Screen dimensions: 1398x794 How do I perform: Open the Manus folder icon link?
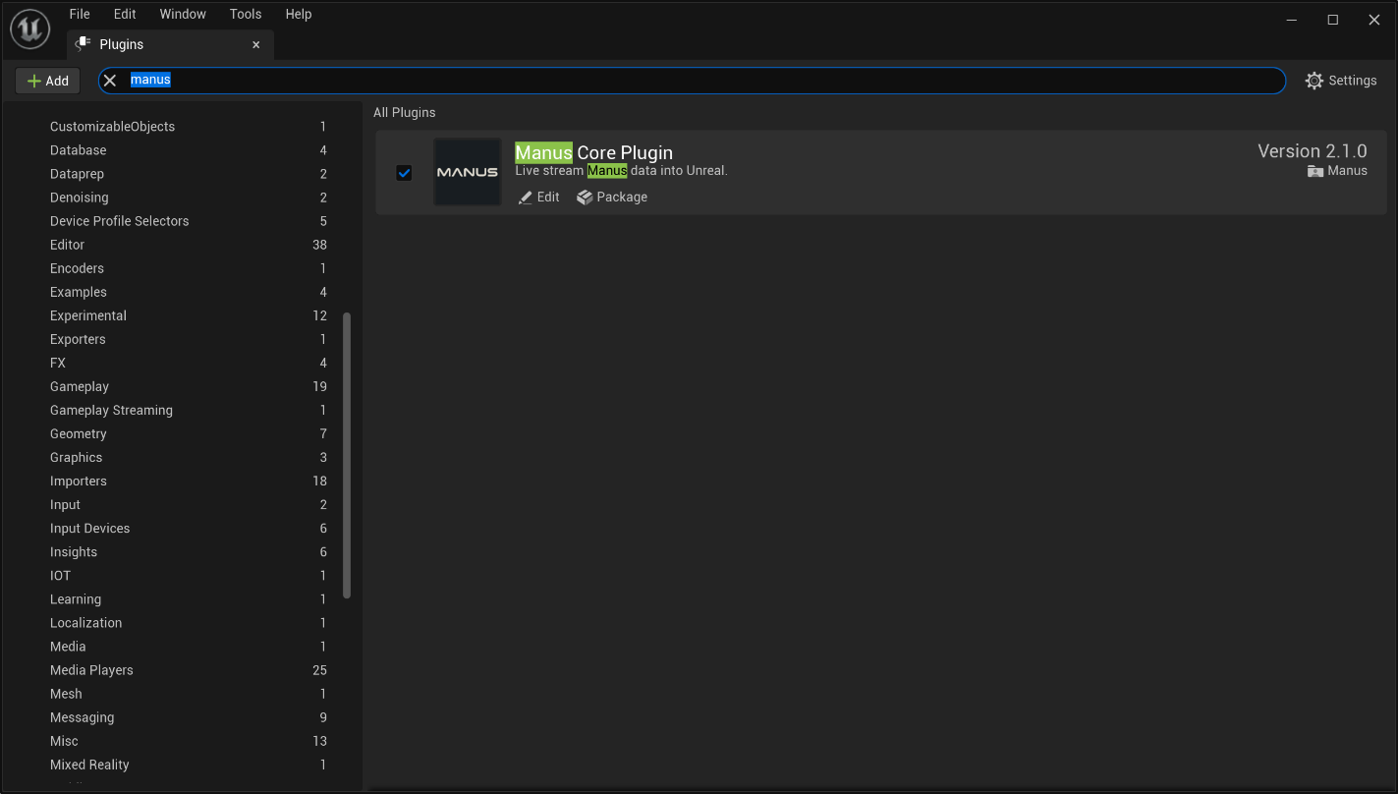coord(1315,171)
